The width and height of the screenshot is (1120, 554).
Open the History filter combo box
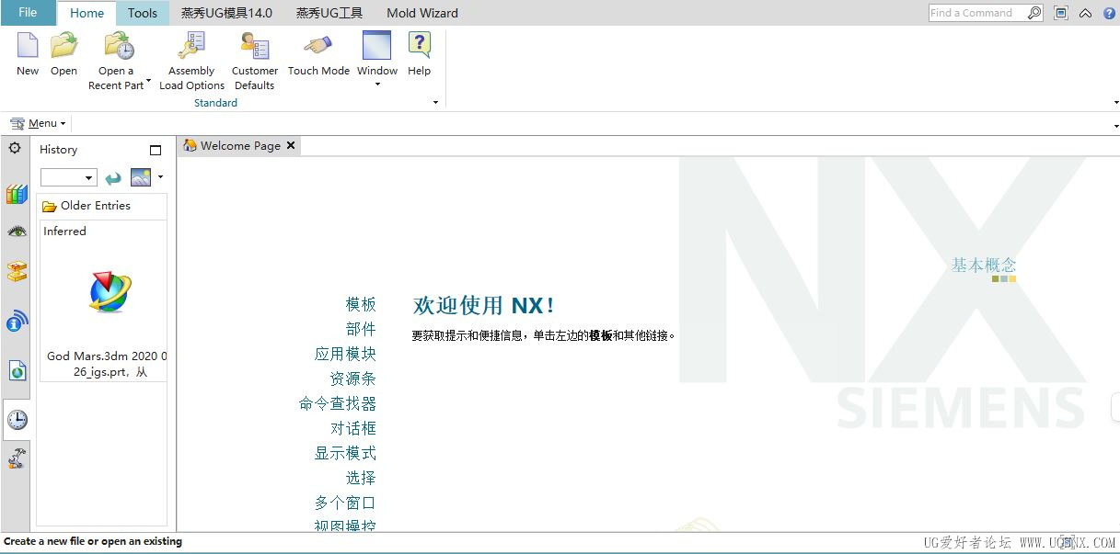(x=69, y=178)
